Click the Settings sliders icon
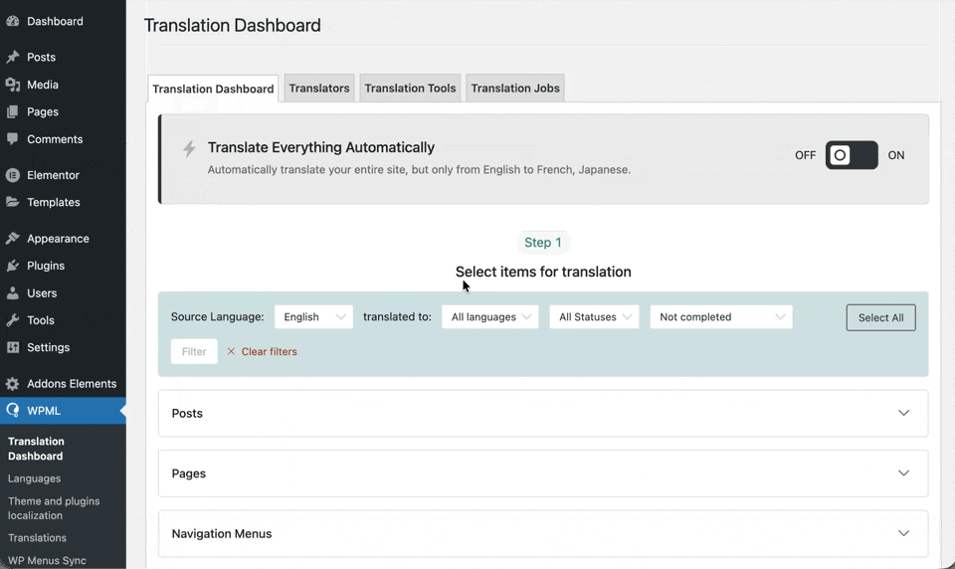This screenshot has width=955, height=569. pyautogui.click(x=12, y=347)
